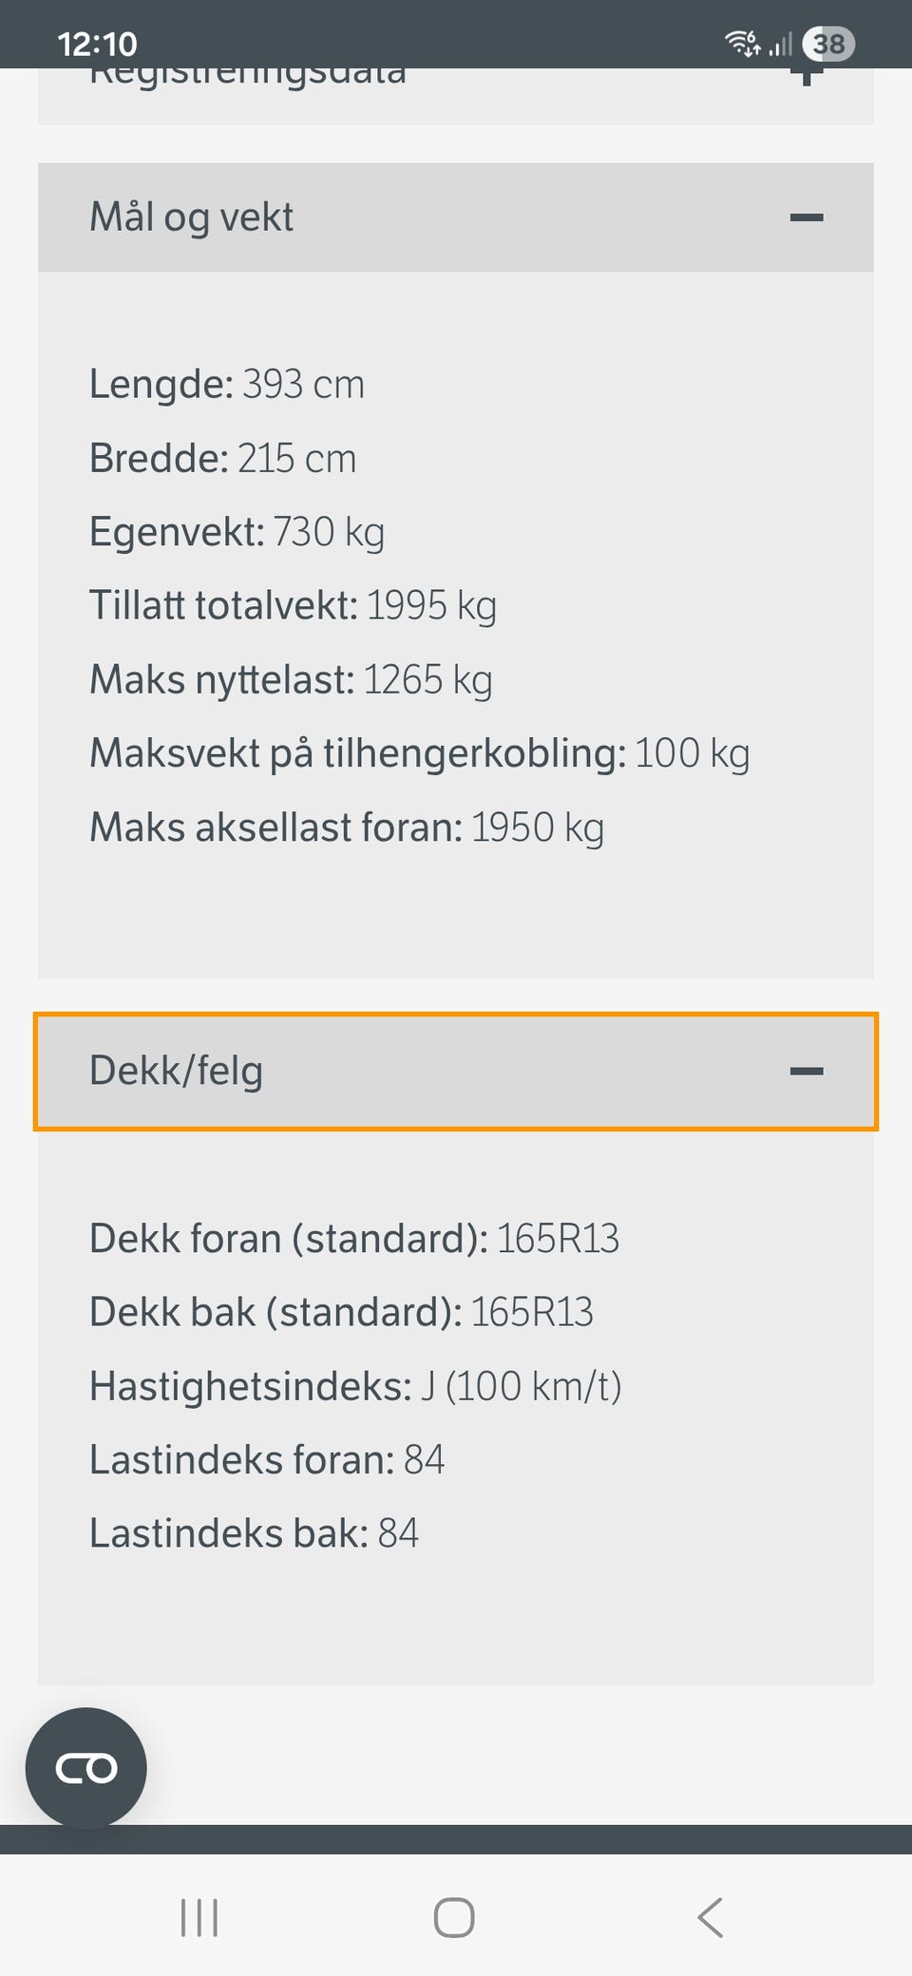Screen dimensions: 912x1976
Task: Tap the 12:10 status bar clock
Action: [x=97, y=44]
